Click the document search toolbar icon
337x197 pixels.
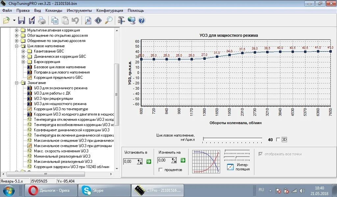88,21
